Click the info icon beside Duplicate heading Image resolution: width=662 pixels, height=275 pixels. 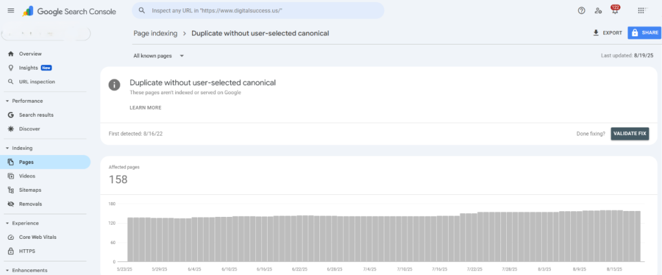(x=114, y=85)
